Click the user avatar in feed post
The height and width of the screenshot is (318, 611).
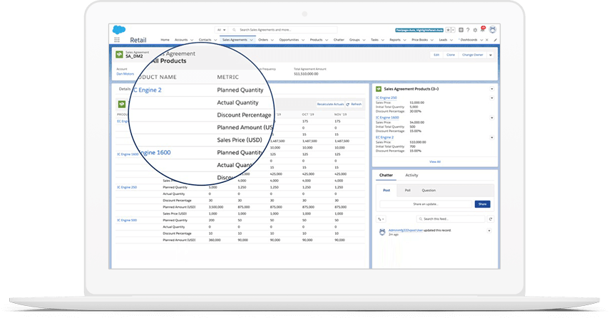382,232
